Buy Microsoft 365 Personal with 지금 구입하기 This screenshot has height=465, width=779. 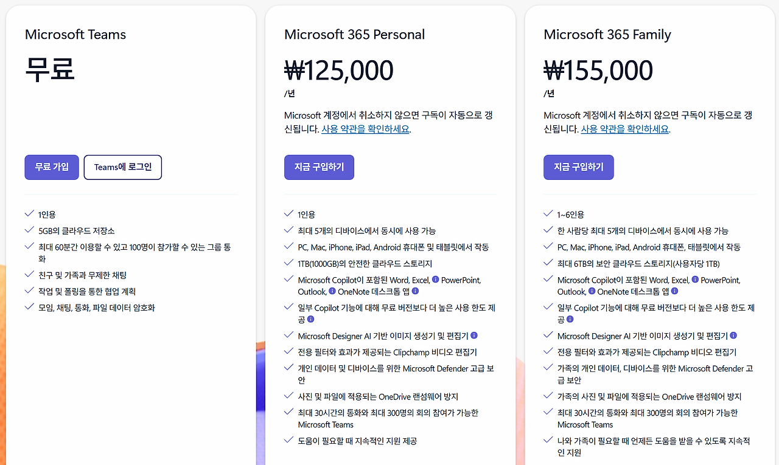[x=319, y=167]
